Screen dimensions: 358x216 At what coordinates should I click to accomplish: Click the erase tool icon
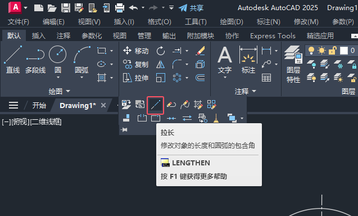pyautogui.click(x=200, y=51)
